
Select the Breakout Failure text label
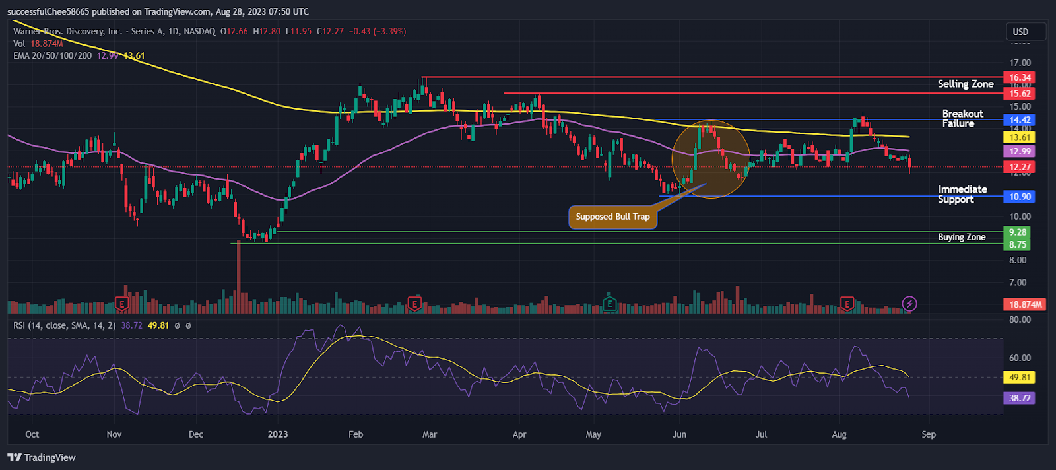click(962, 119)
